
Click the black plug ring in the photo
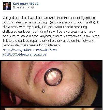point(53,77)
